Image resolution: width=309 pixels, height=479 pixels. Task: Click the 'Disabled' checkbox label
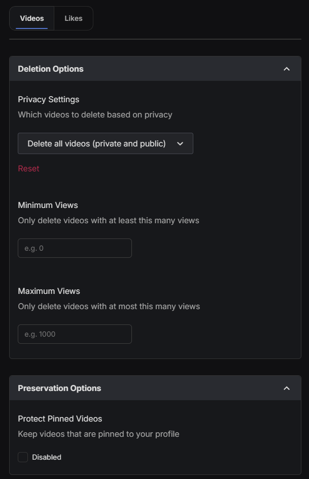coord(47,457)
